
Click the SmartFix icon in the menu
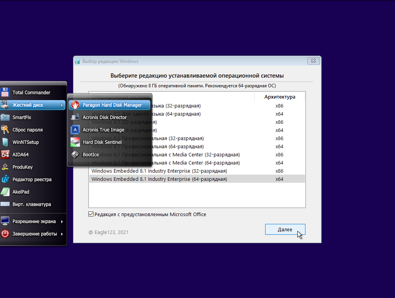point(5,117)
